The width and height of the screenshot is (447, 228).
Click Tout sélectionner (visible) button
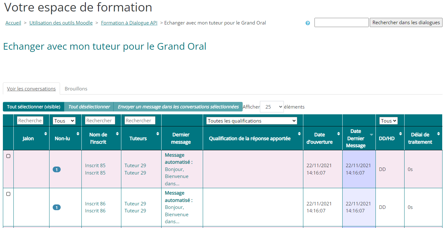(x=34, y=107)
